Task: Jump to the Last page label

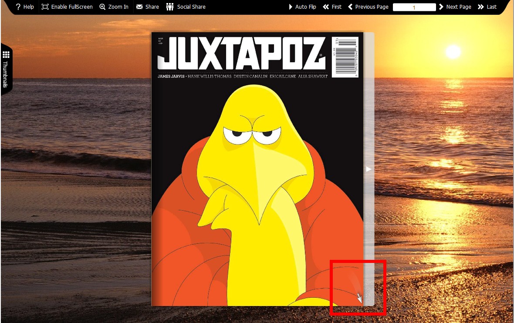Action: tap(492, 7)
